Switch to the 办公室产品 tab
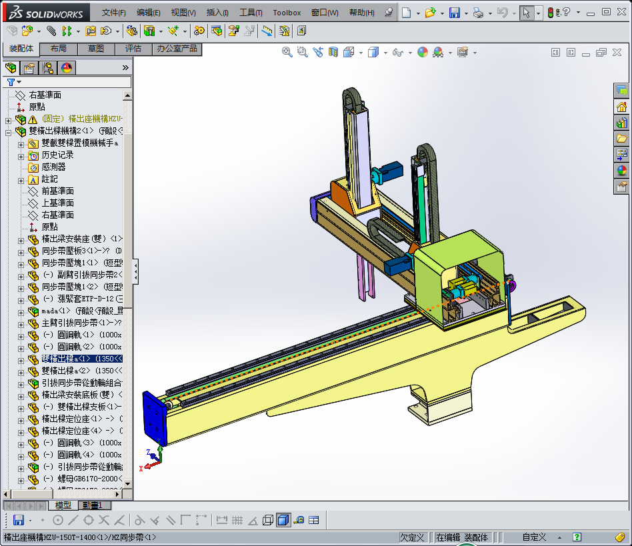The image size is (632, 546). click(177, 49)
